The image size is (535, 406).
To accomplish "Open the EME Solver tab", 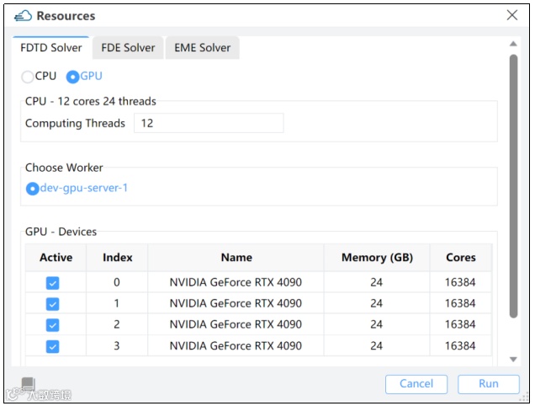I will [203, 48].
